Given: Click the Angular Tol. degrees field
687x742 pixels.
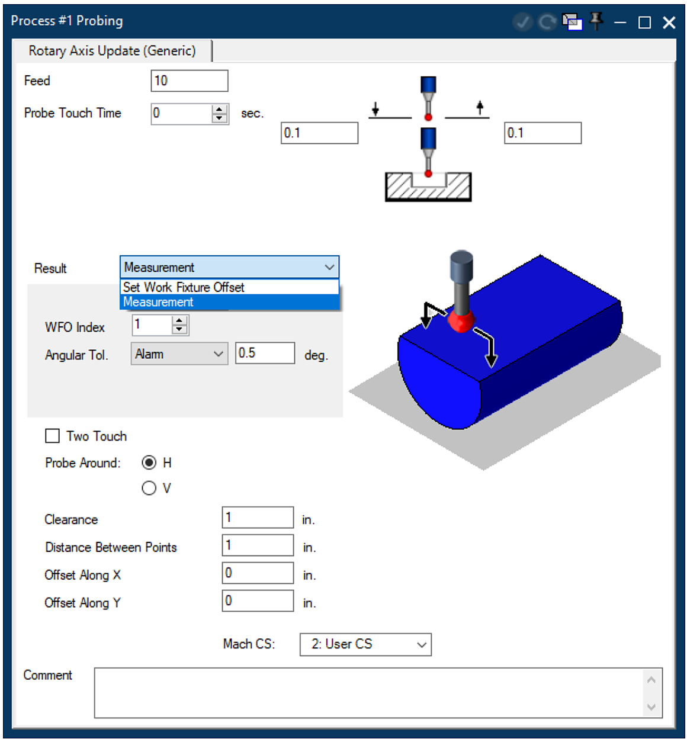Looking at the screenshot, I should 265,353.
